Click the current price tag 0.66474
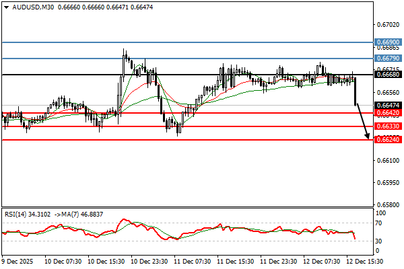The height and width of the screenshot is (269, 404). coord(387,105)
